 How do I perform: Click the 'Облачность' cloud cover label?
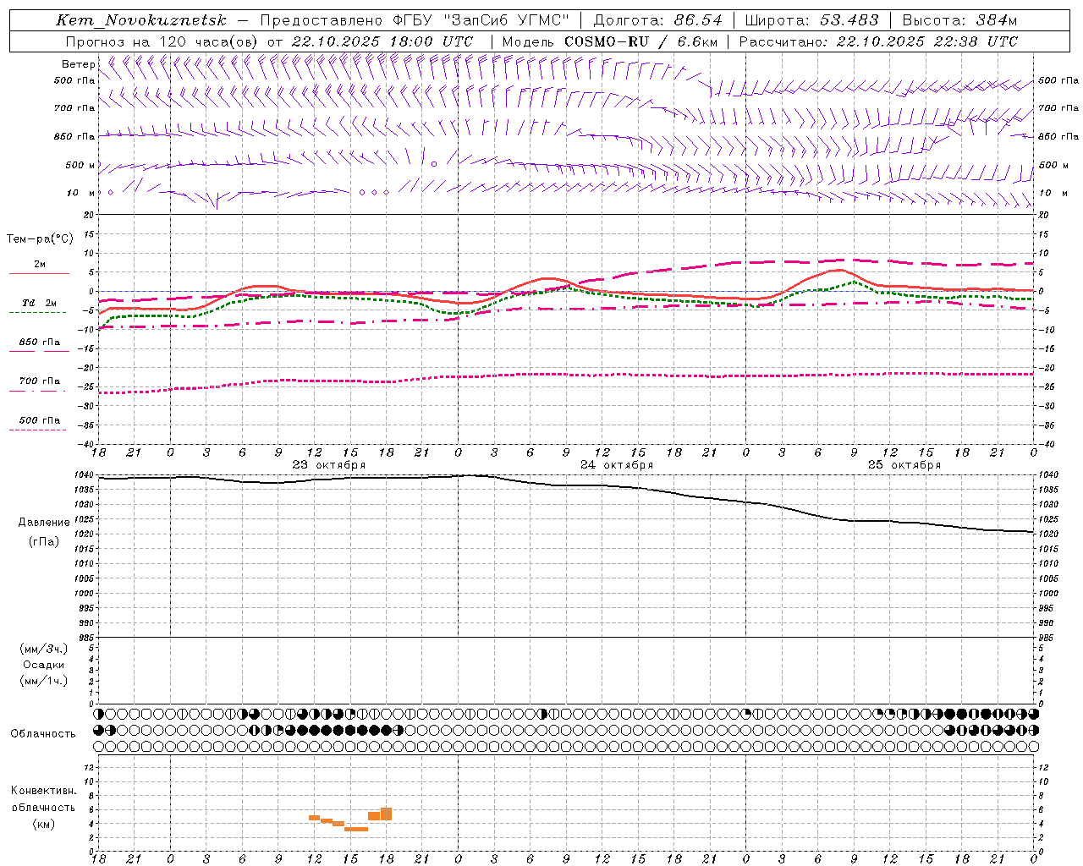click(x=43, y=733)
